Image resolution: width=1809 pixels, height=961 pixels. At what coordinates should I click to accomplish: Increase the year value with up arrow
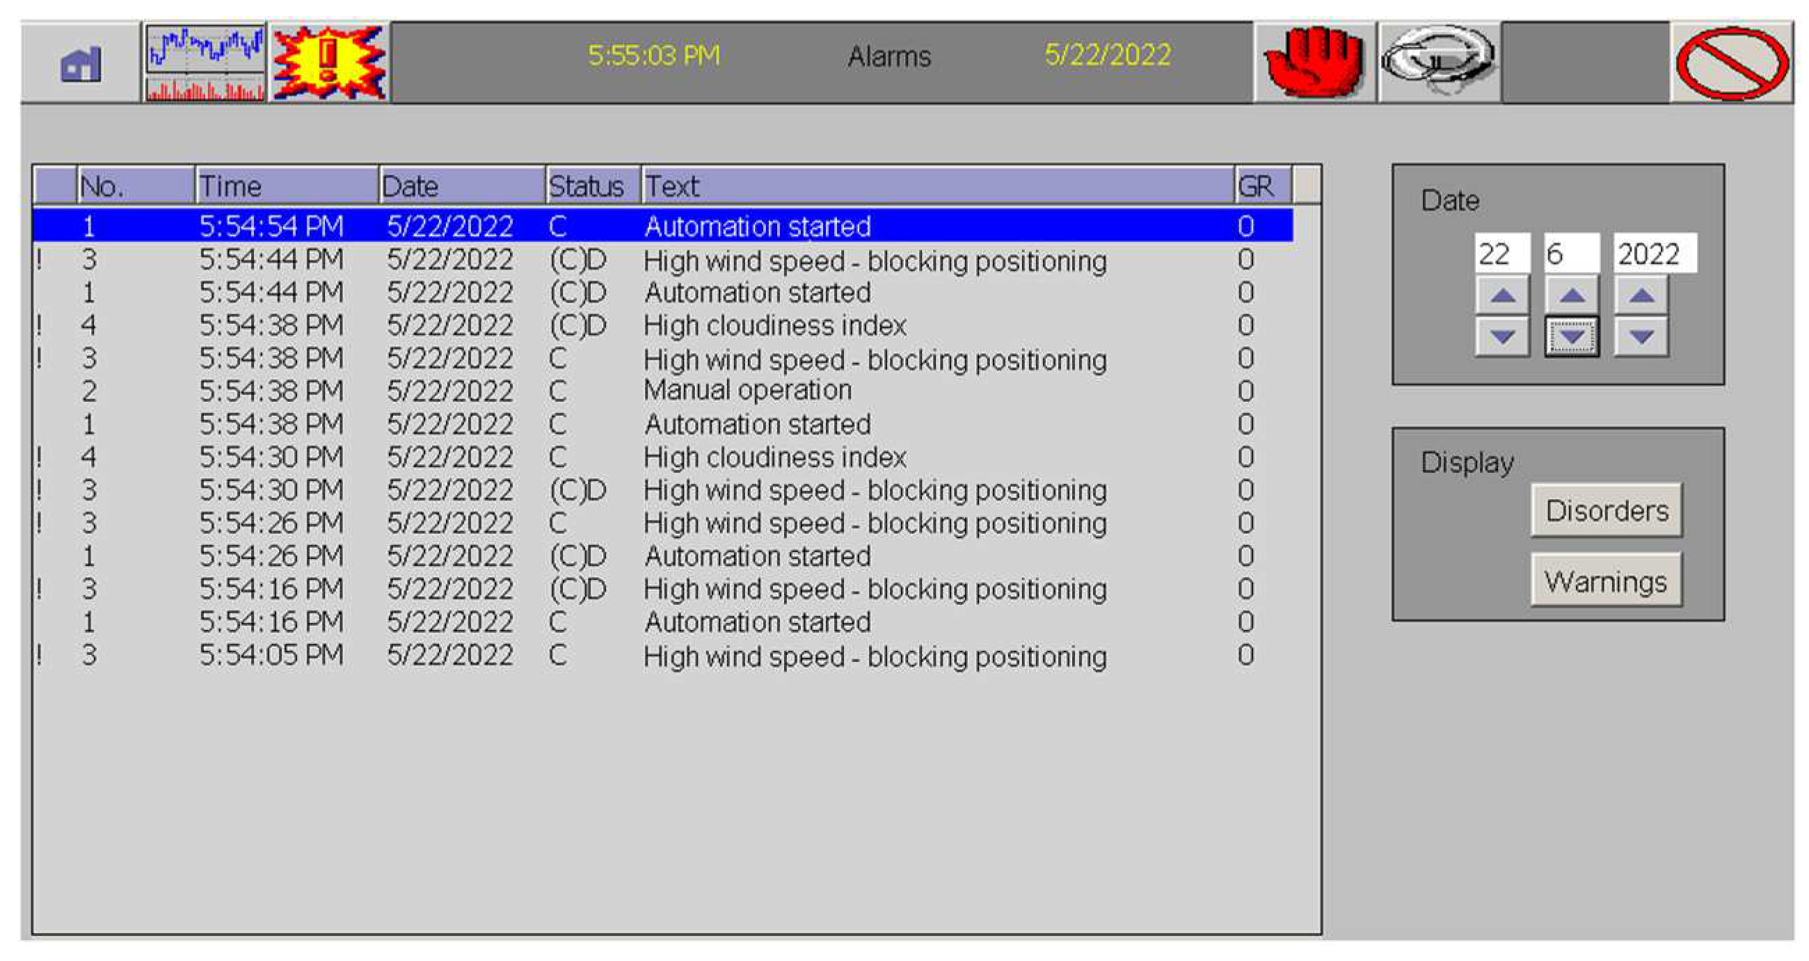click(1641, 296)
